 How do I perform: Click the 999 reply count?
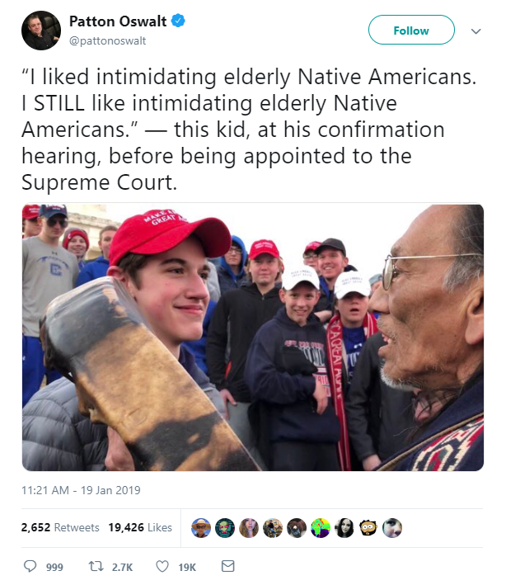pos(54,567)
